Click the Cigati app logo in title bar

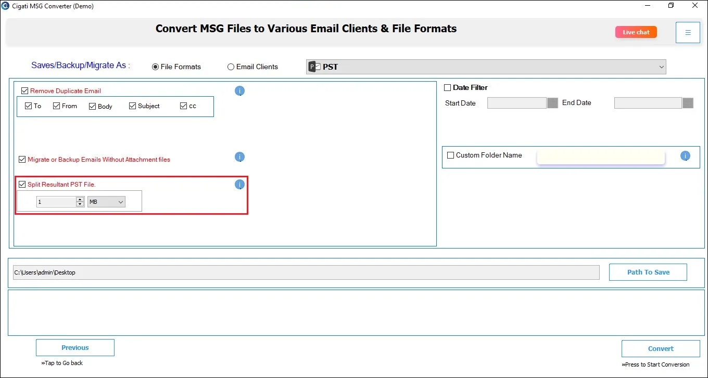tap(5, 6)
